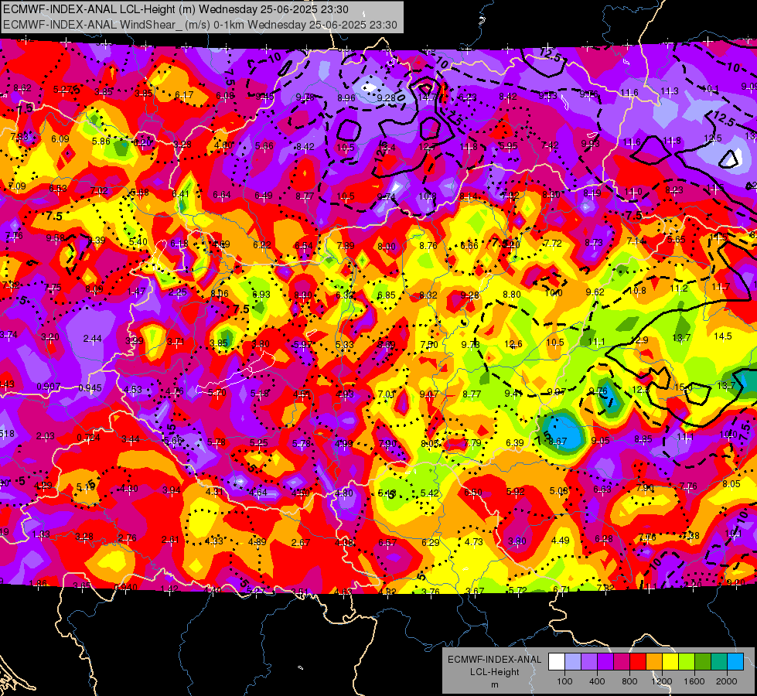The image size is (757, 696).
Task: Click the wind shear value '14.5'
Action: click(723, 336)
